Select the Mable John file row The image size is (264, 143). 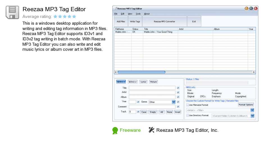(x=185, y=32)
